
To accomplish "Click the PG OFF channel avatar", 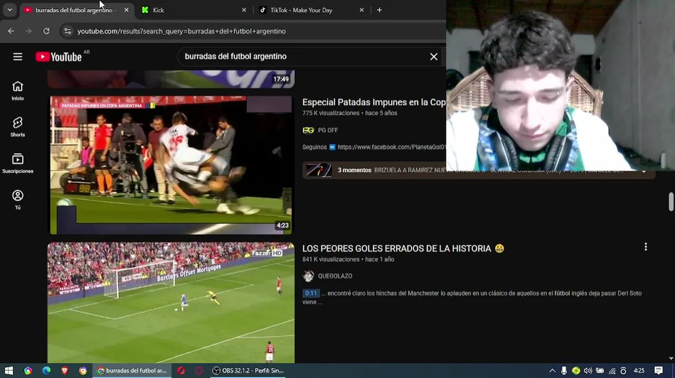I will click(308, 130).
